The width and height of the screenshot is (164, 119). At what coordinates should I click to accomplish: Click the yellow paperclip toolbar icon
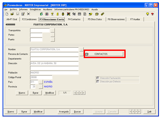click(x=102, y=14)
